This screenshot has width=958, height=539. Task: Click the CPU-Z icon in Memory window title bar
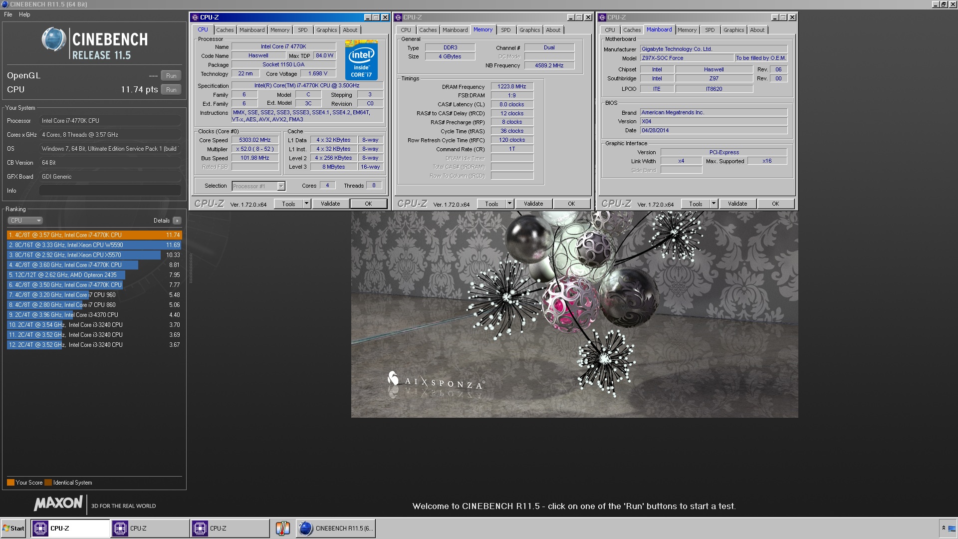(398, 17)
